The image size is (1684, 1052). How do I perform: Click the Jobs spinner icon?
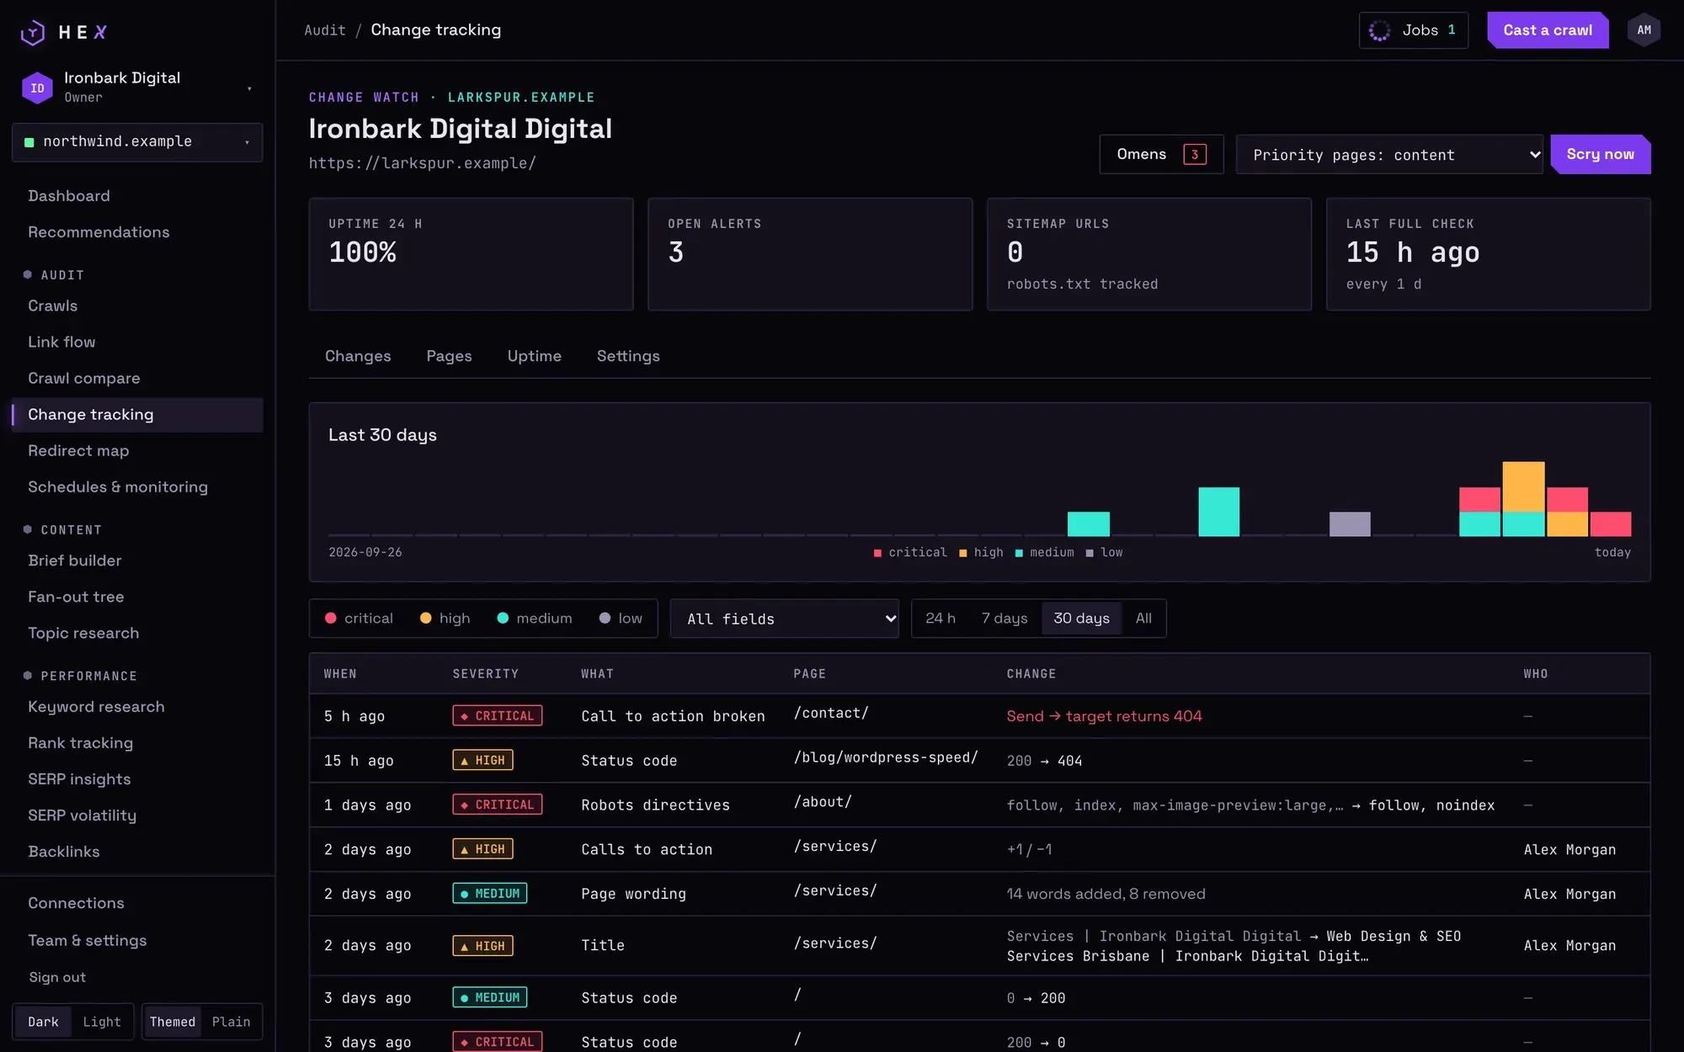pyautogui.click(x=1379, y=30)
